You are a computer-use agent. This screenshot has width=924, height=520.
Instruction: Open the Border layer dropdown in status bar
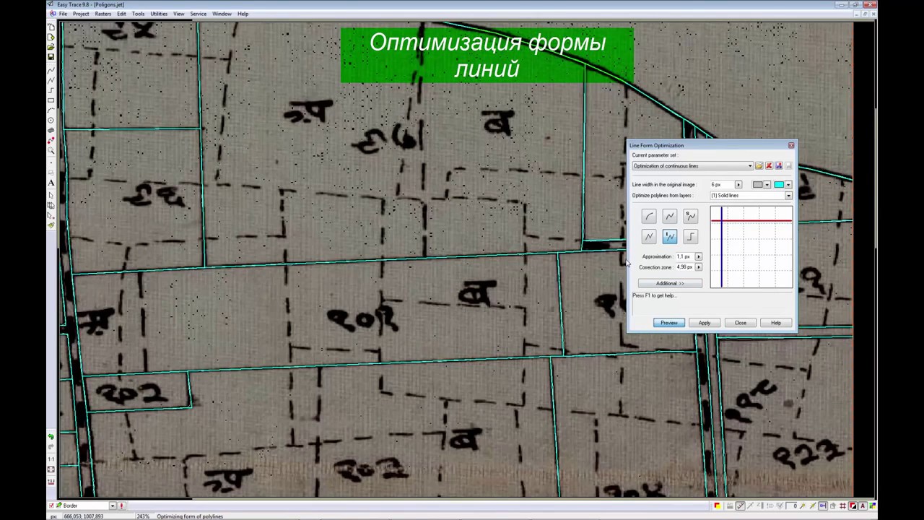point(113,506)
